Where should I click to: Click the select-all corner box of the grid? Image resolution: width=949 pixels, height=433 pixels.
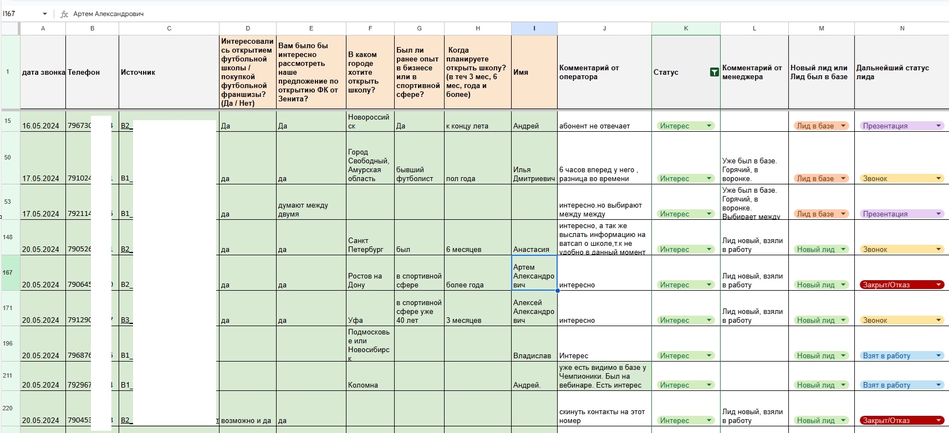(11, 28)
